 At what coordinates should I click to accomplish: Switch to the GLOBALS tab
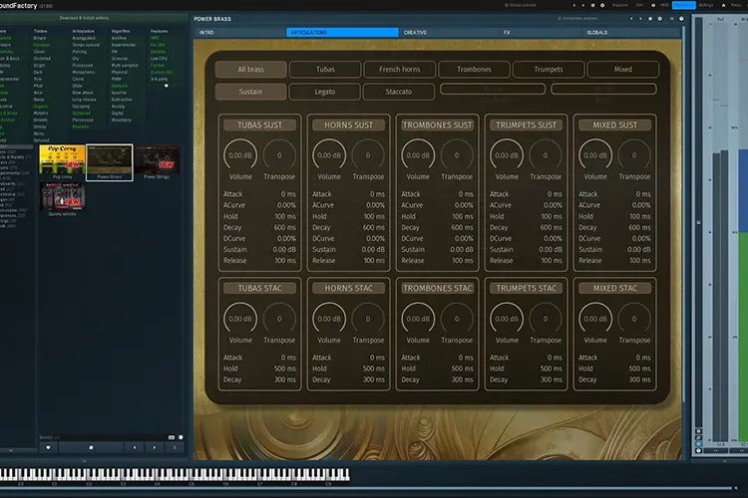(631, 33)
